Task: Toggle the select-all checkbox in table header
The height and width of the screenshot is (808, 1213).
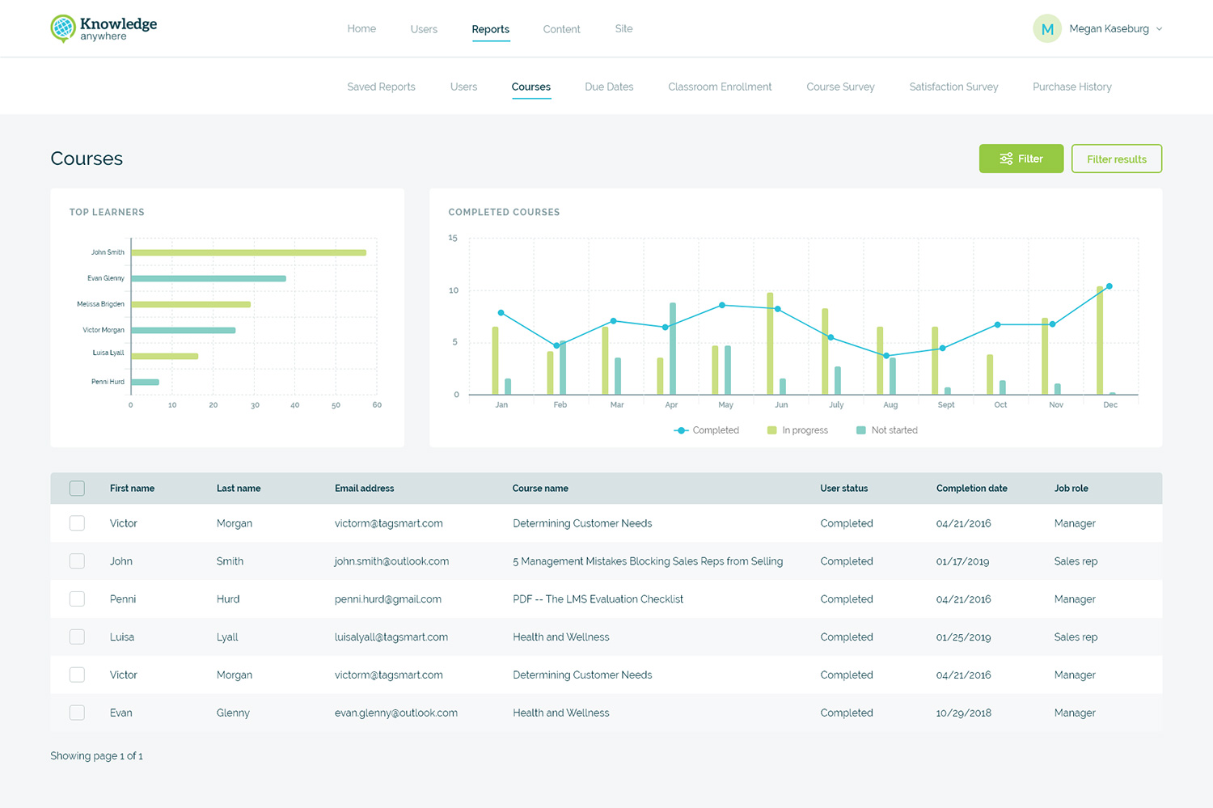Action: (77, 489)
